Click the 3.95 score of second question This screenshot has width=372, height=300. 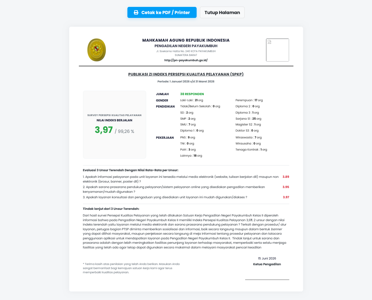pos(286,187)
